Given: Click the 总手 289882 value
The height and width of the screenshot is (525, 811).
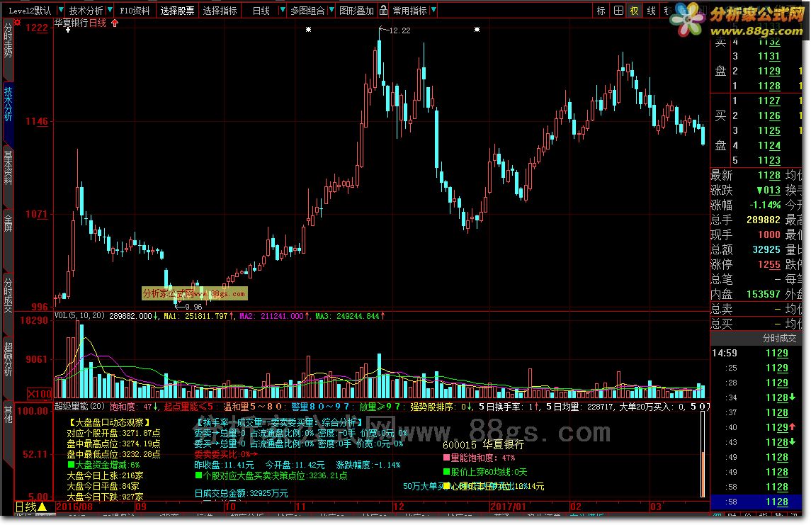Looking at the screenshot, I should tap(763, 220).
